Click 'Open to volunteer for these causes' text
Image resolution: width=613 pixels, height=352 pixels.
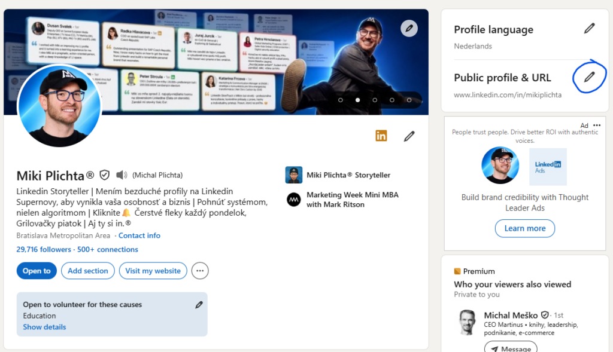[x=83, y=304]
